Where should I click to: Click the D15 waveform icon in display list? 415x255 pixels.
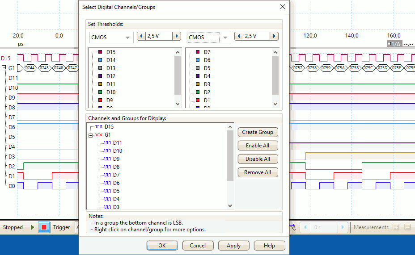[x=99, y=127]
